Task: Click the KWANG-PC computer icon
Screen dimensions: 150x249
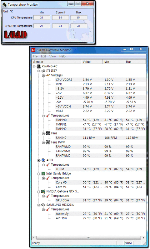Action: [x=39, y=66]
